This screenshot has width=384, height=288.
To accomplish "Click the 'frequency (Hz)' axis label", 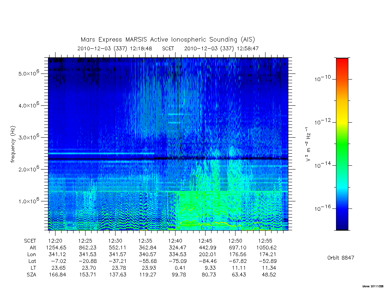I will click(13, 144).
